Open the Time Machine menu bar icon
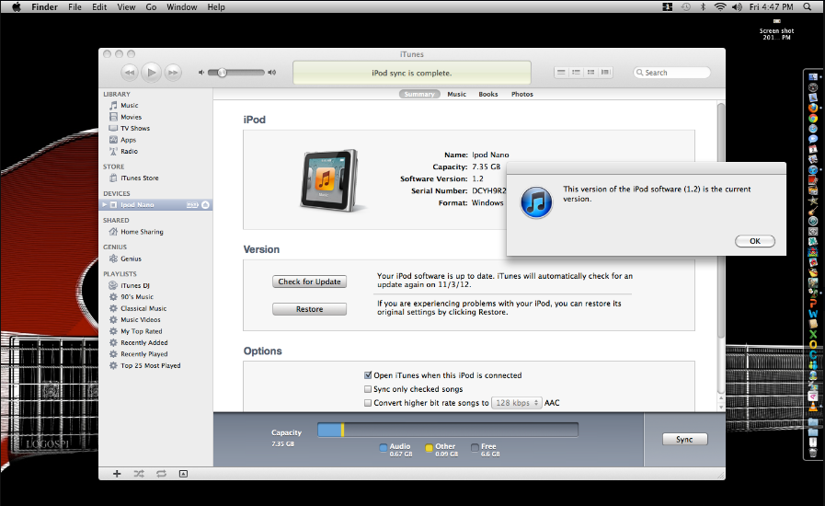The height and width of the screenshot is (506, 825). pyautogui.click(x=685, y=6)
